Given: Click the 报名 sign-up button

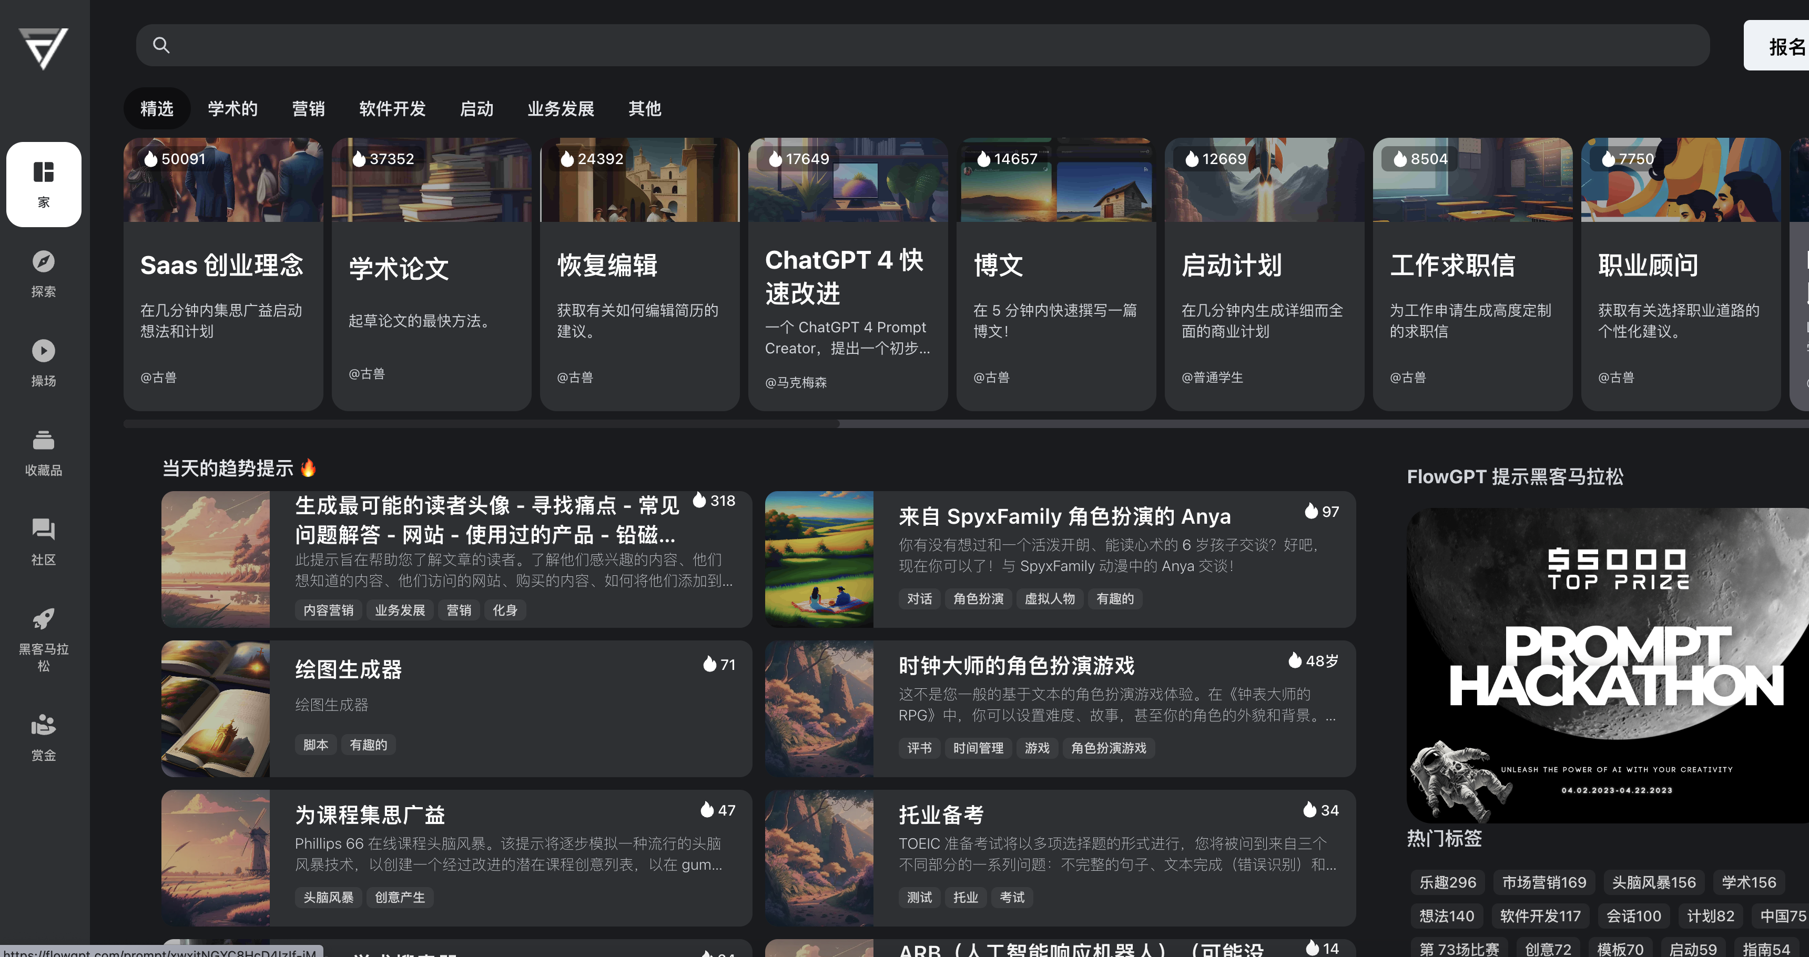Looking at the screenshot, I should (x=1777, y=46).
